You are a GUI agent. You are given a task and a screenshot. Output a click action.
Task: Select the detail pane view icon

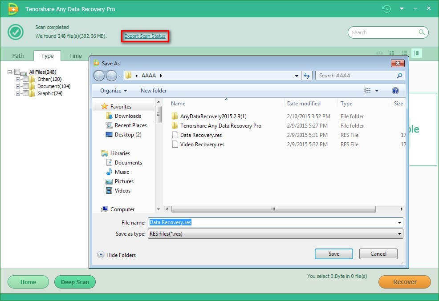coord(417,53)
